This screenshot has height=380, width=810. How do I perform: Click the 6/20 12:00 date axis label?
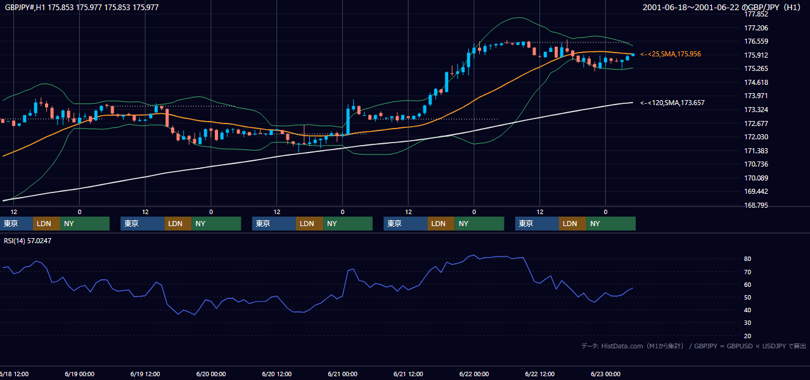277,374
